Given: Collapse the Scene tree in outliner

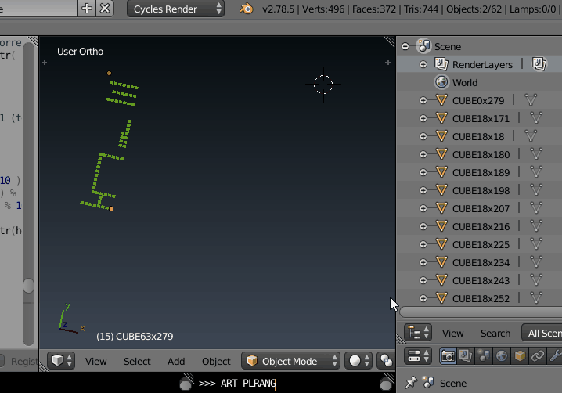Looking at the screenshot, I should 405,46.
